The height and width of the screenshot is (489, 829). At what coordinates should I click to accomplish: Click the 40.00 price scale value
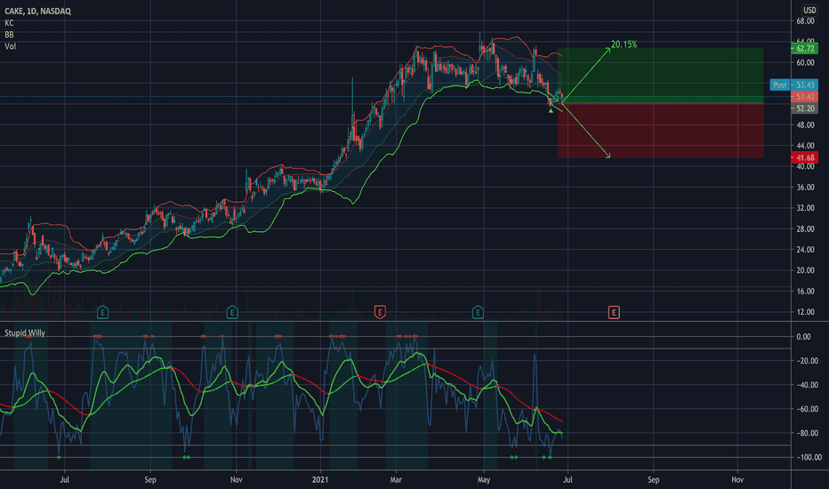click(x=806, y=166)
